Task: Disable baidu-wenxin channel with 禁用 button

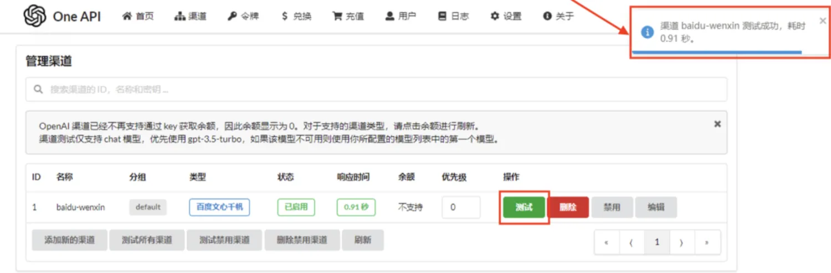Action: [612, 207]
